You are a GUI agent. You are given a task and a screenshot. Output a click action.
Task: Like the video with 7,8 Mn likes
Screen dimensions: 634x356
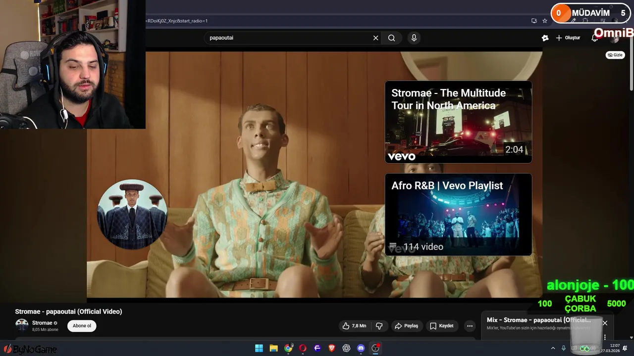click(x=354, y=326)
